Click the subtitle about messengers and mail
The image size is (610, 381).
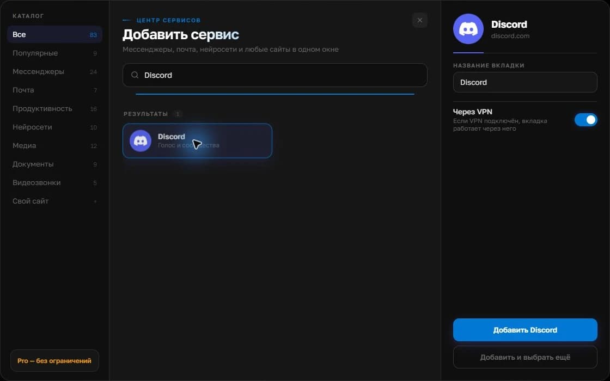[x=230, y=50]
